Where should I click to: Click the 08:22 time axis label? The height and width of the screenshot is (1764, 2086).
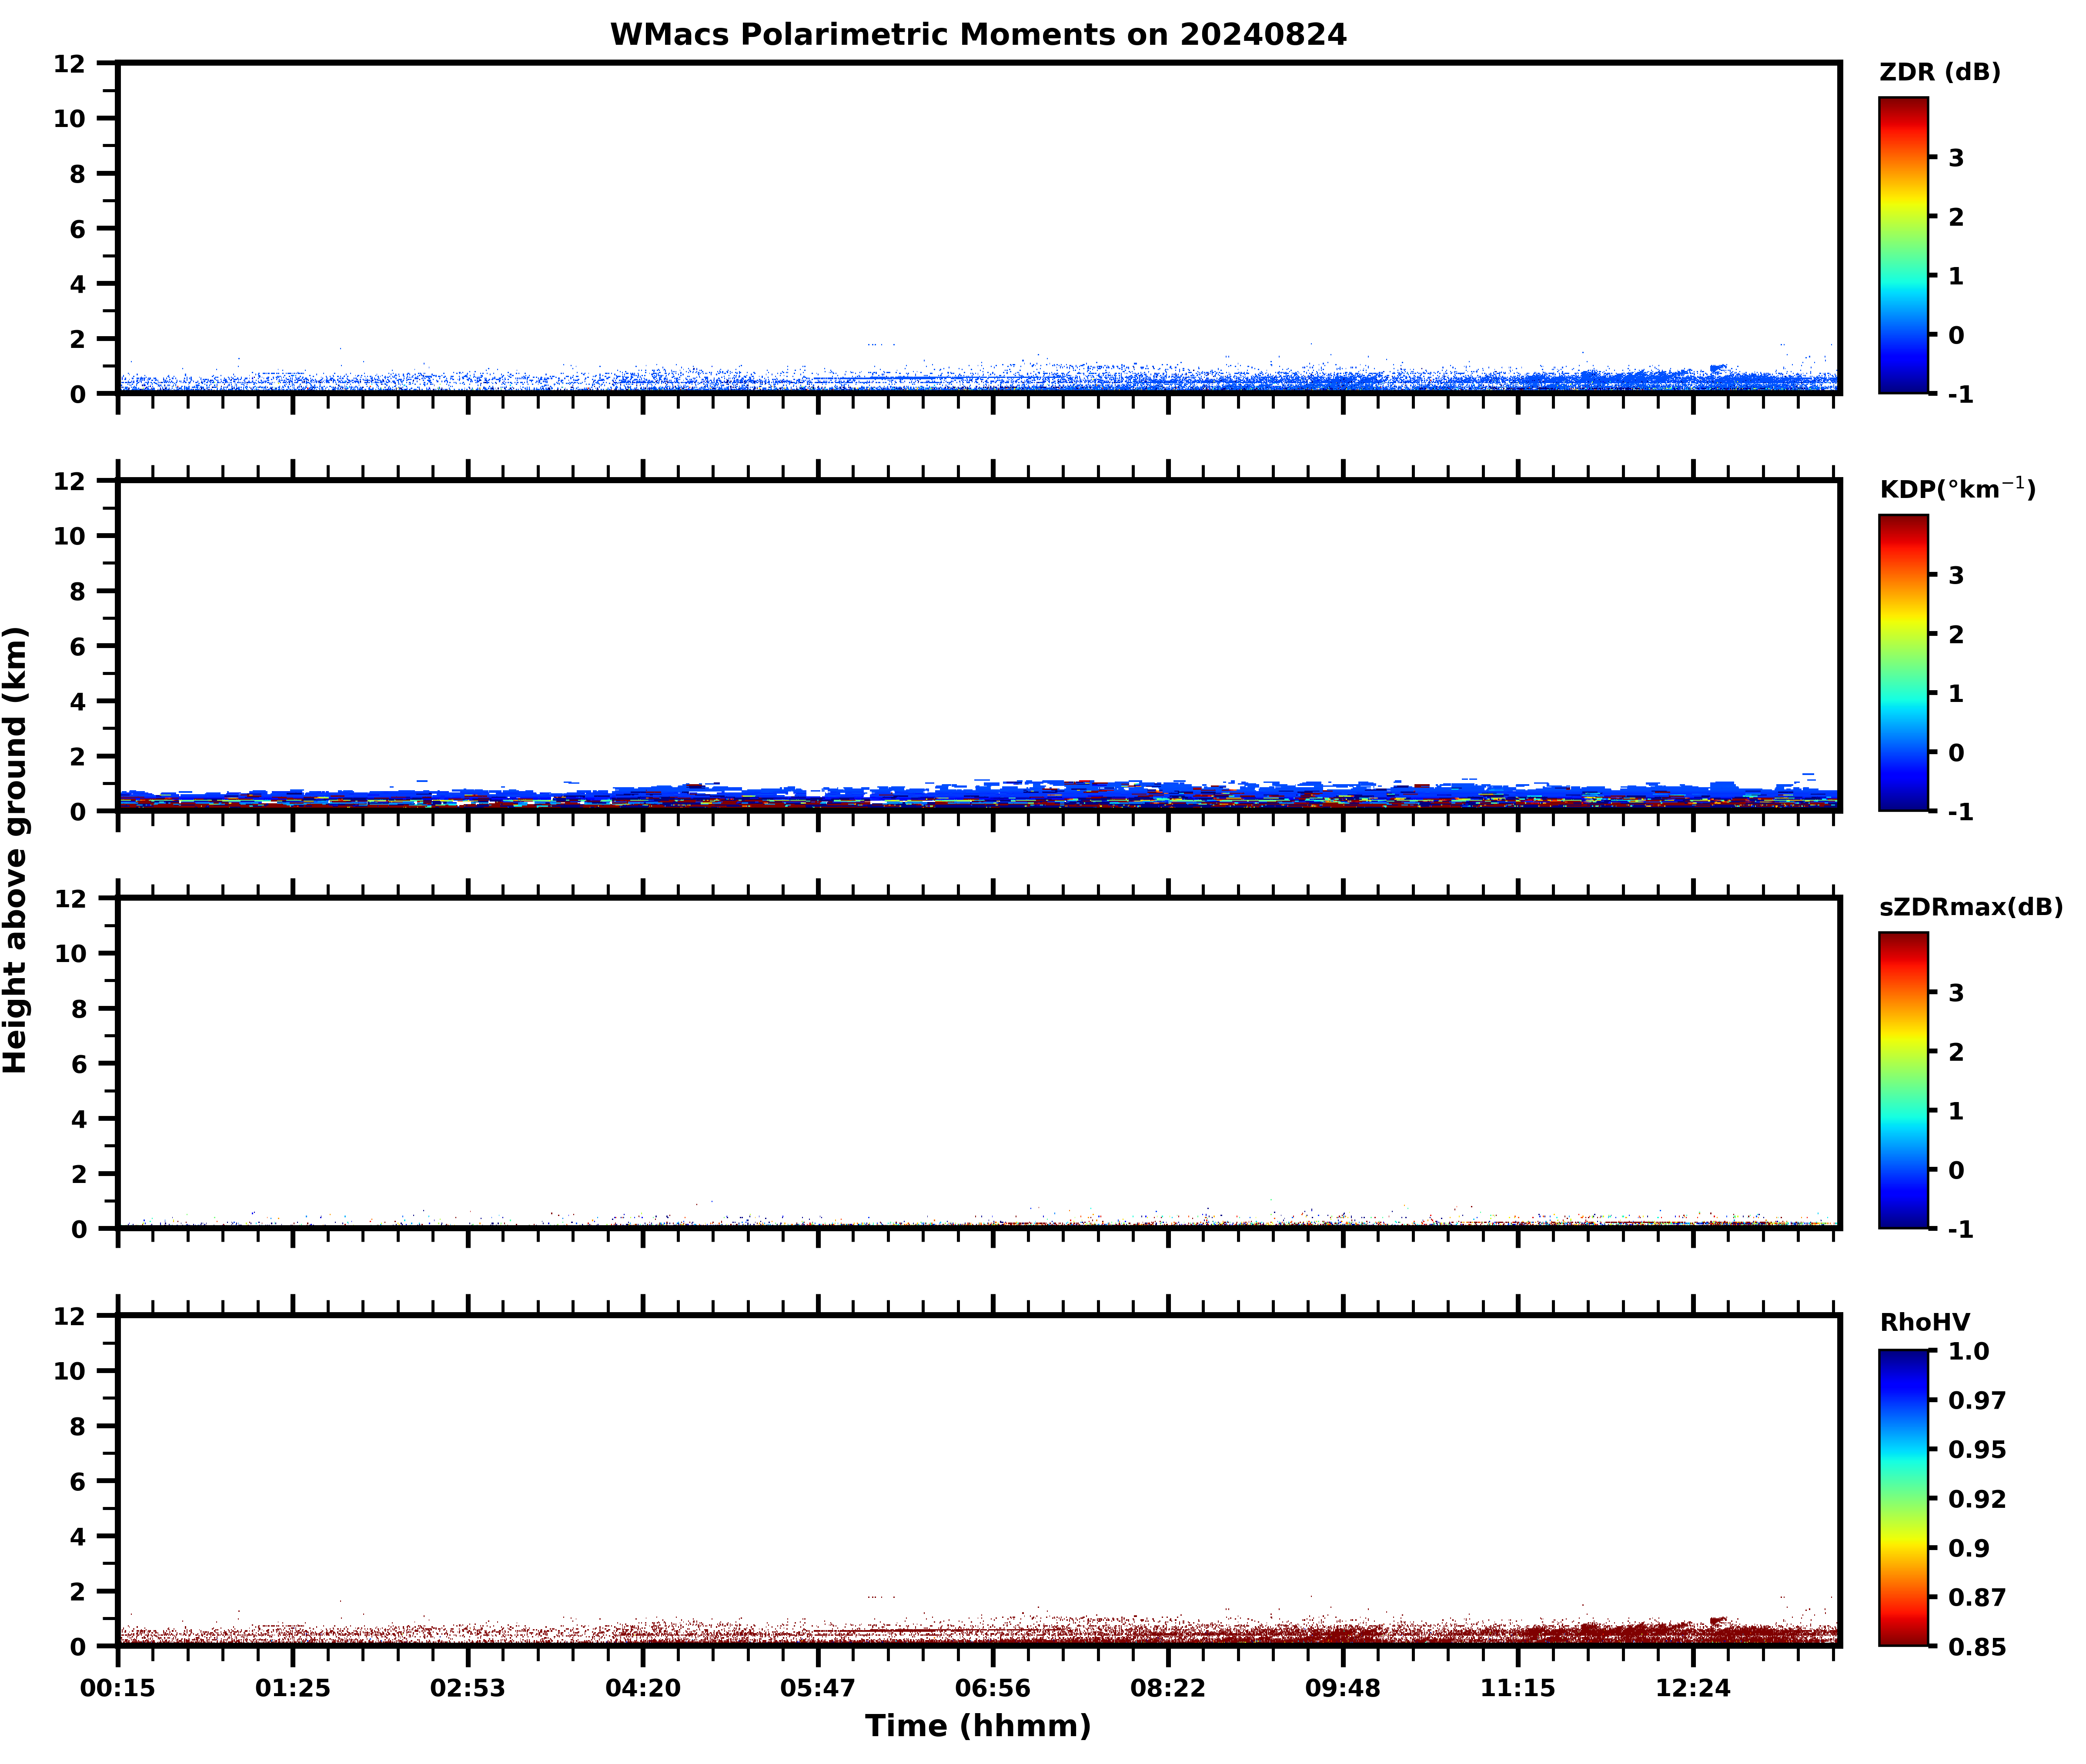(1167, 1688)
